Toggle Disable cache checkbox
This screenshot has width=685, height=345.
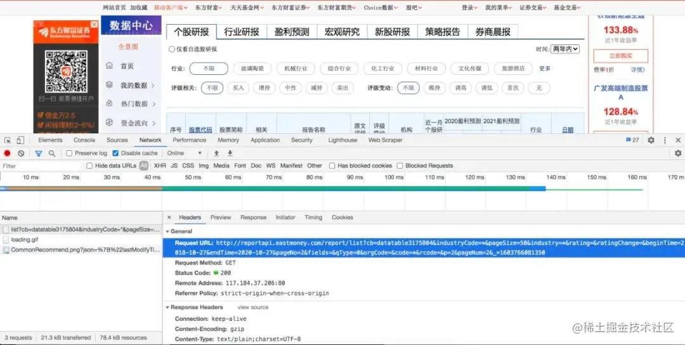click(115, 153)
